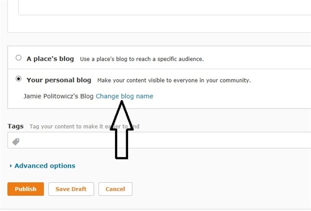
Task: Select the "A place's blog" radio button
Action: point(19,58)
